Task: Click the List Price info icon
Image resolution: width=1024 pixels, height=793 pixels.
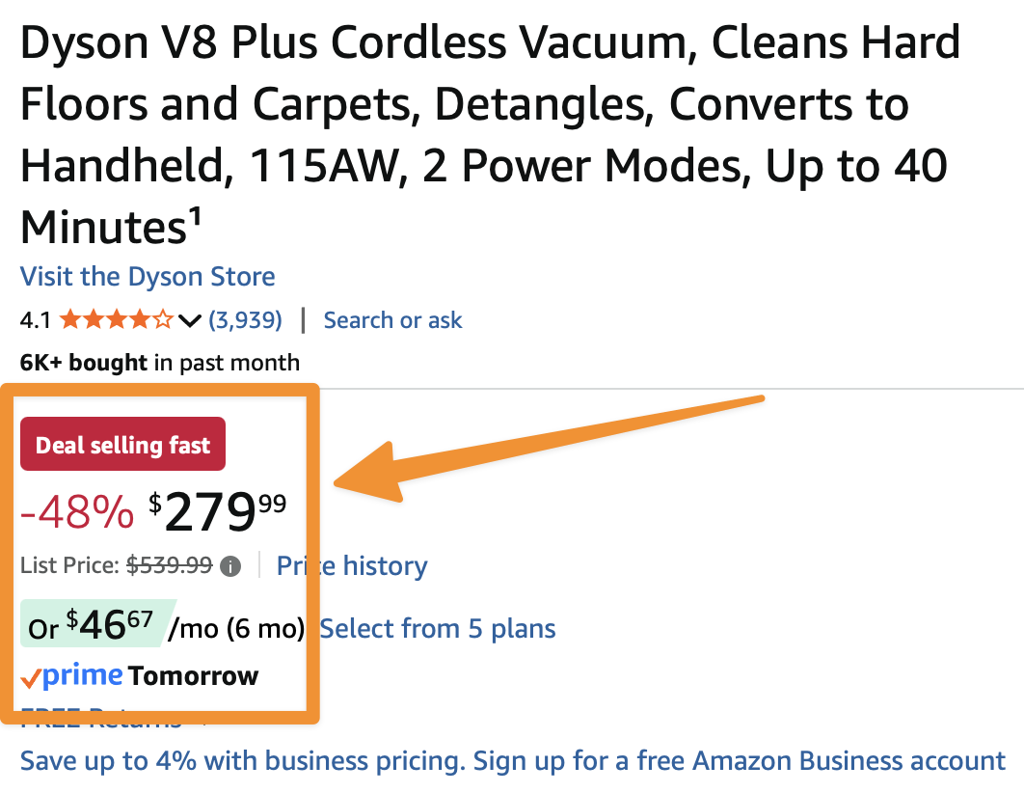Action: pos(229,566)
